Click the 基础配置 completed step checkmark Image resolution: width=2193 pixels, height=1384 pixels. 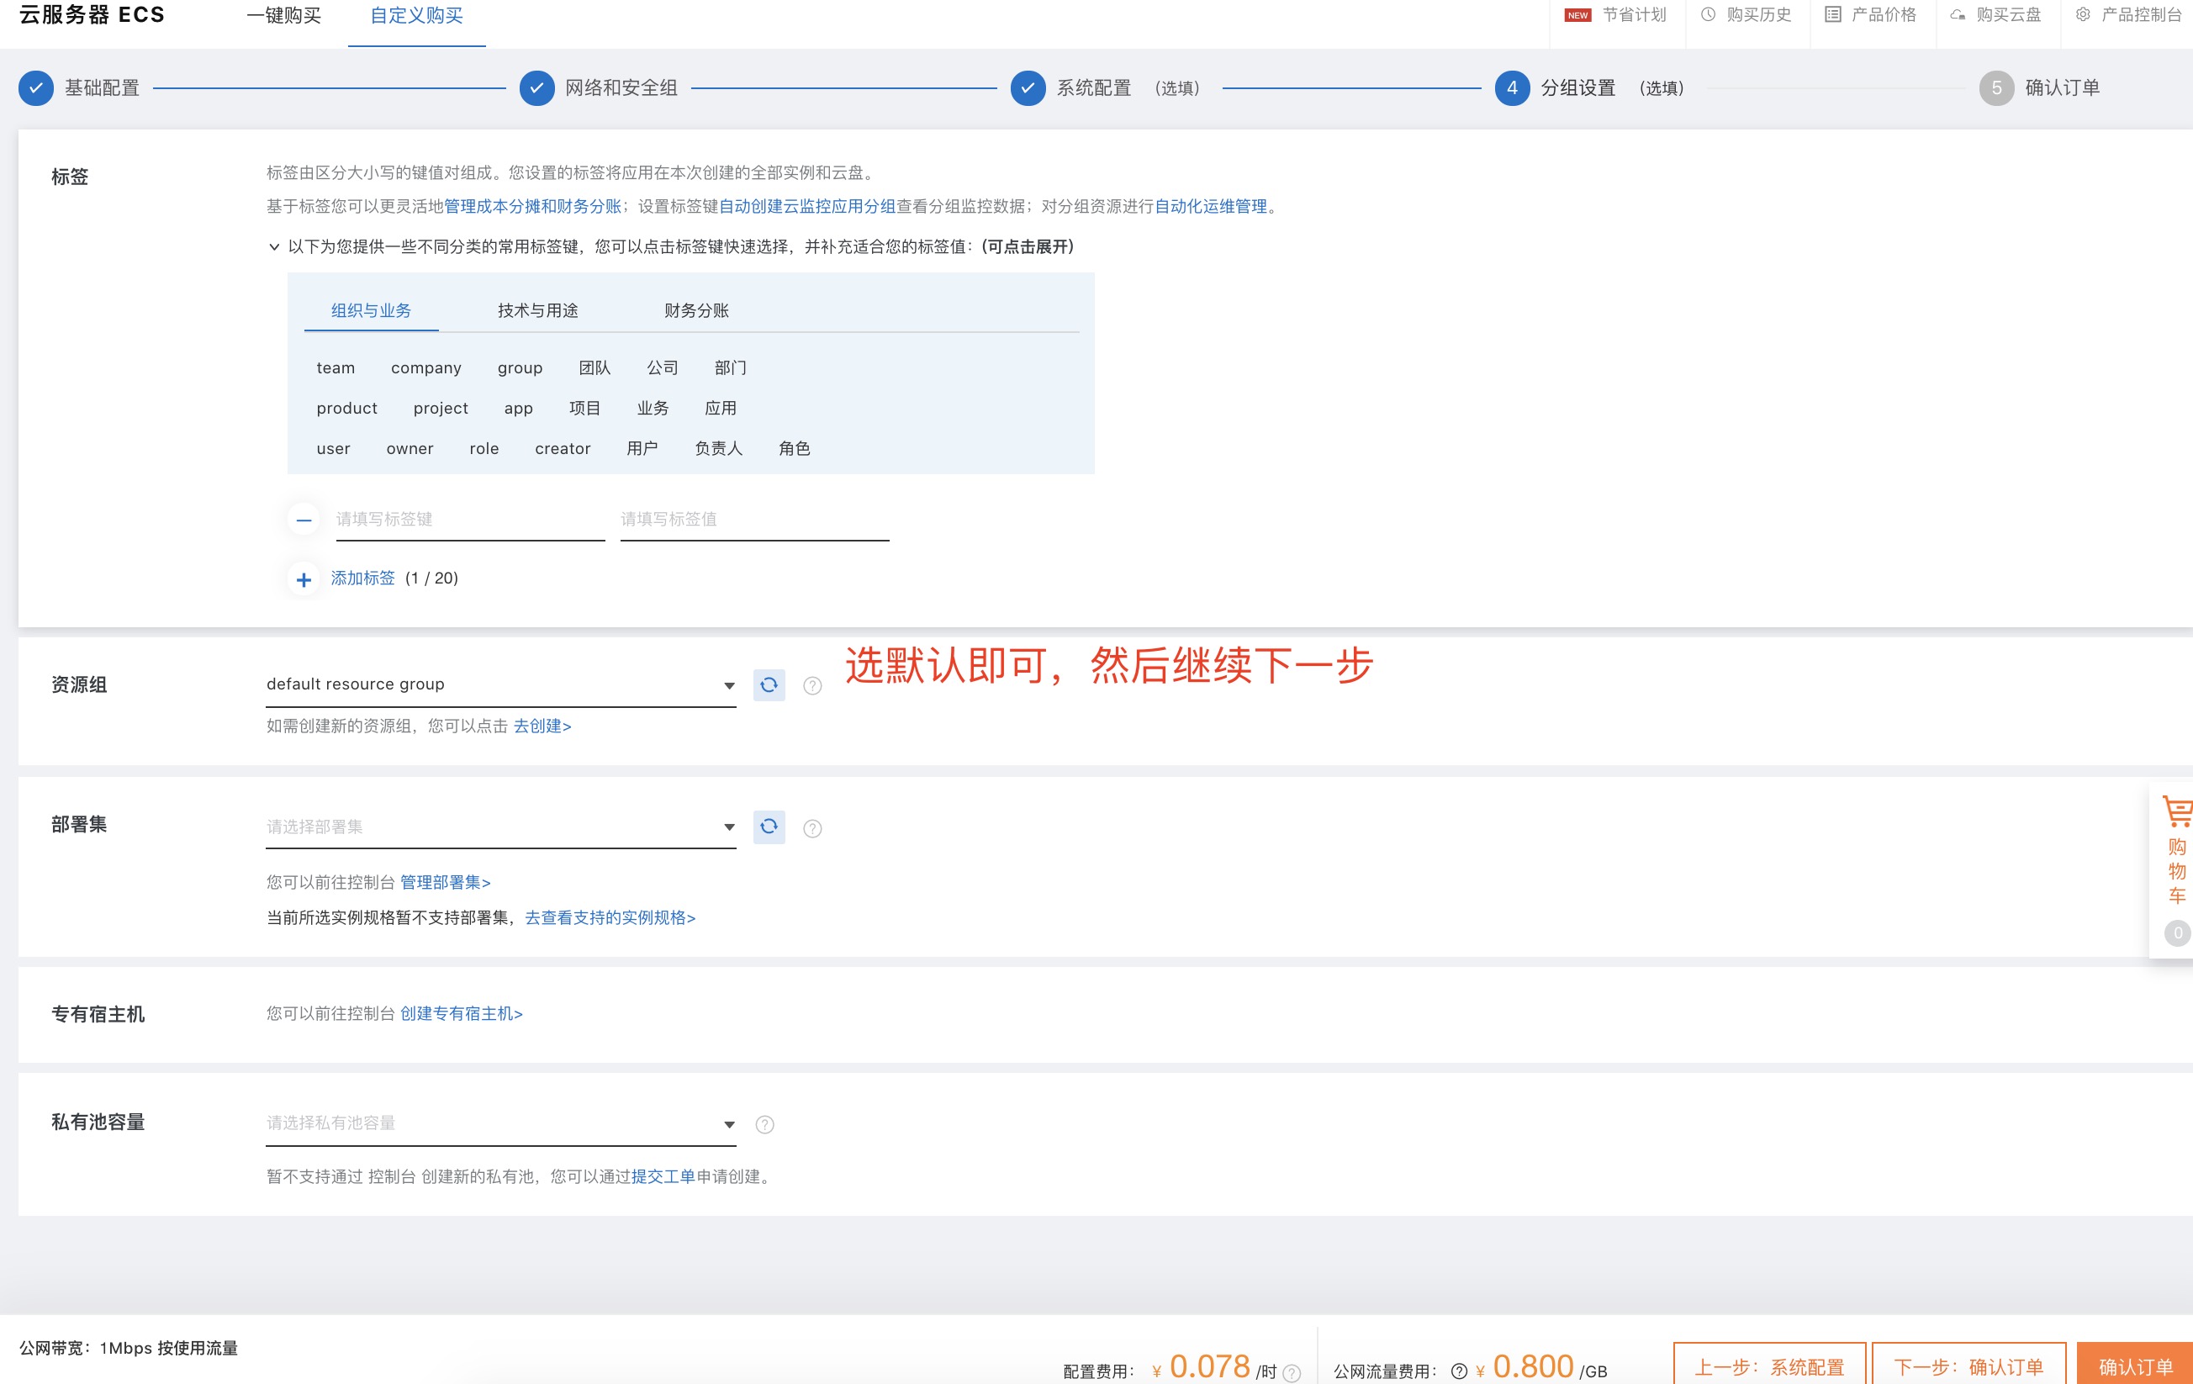click(36, 88)
